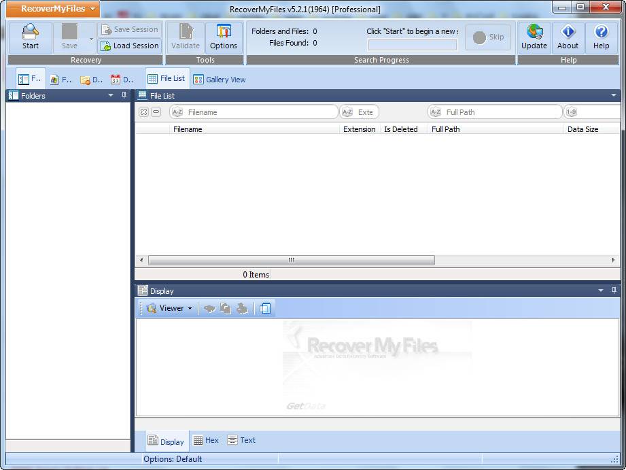Open the Options tool

click(x=224, y=37)
